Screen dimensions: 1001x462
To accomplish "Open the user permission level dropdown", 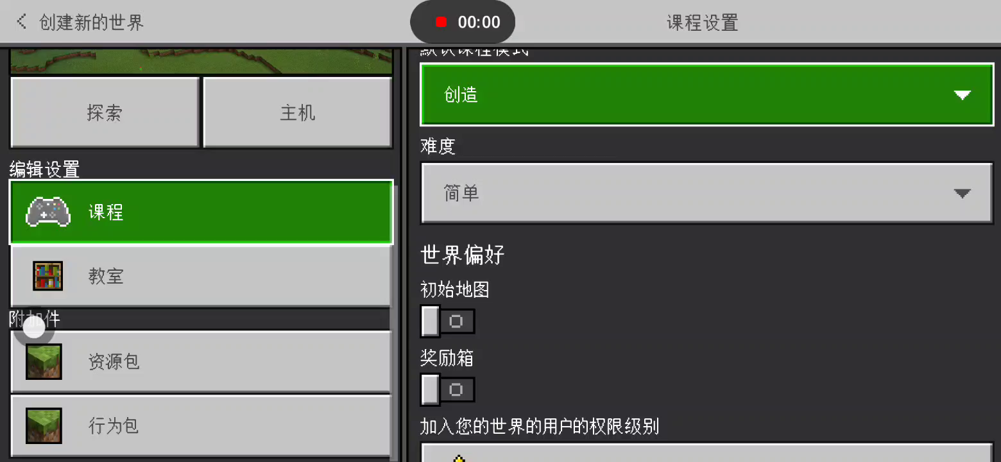I will 707,451.
